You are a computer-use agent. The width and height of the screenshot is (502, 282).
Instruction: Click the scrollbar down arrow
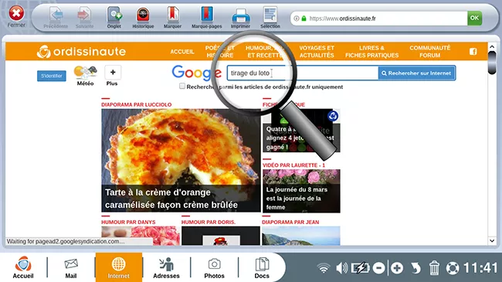coord(492,240)
